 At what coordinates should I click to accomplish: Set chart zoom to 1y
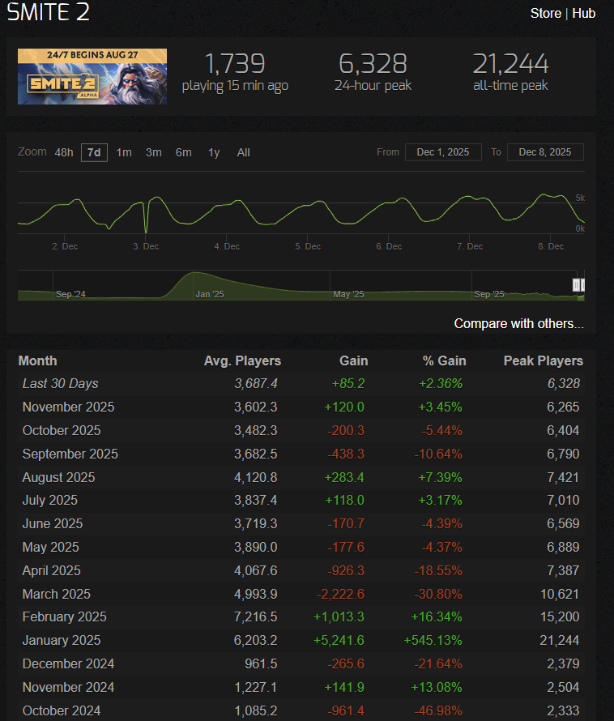coord(214,152)
